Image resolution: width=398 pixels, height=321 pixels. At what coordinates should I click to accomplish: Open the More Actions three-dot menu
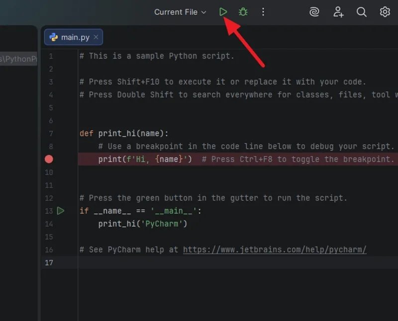coord(263,11)
